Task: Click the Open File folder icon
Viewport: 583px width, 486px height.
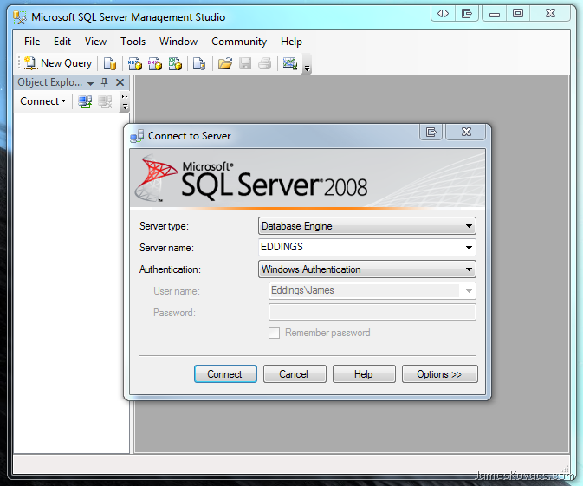Action: [225, 63]
